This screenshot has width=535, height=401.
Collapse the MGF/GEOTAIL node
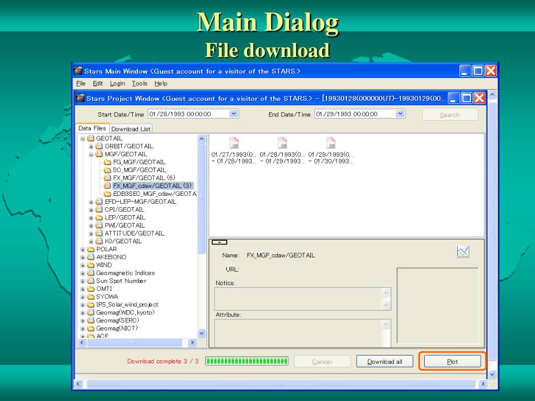point(91,155)
